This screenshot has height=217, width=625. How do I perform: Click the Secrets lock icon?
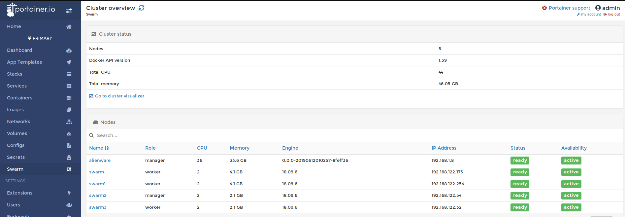click(69, 158)
